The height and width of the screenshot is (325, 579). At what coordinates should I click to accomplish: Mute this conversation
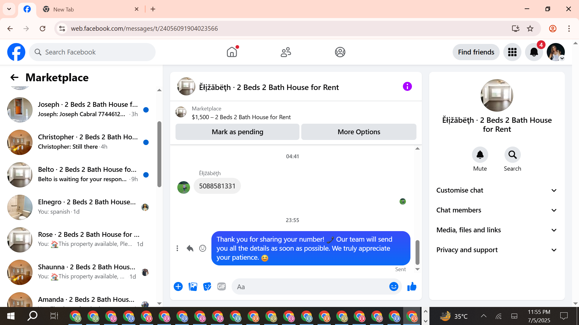tap(480, 155)
